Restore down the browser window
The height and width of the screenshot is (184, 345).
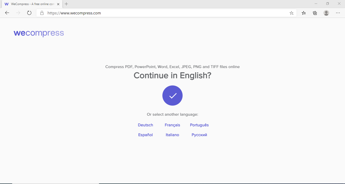[328, 4]
